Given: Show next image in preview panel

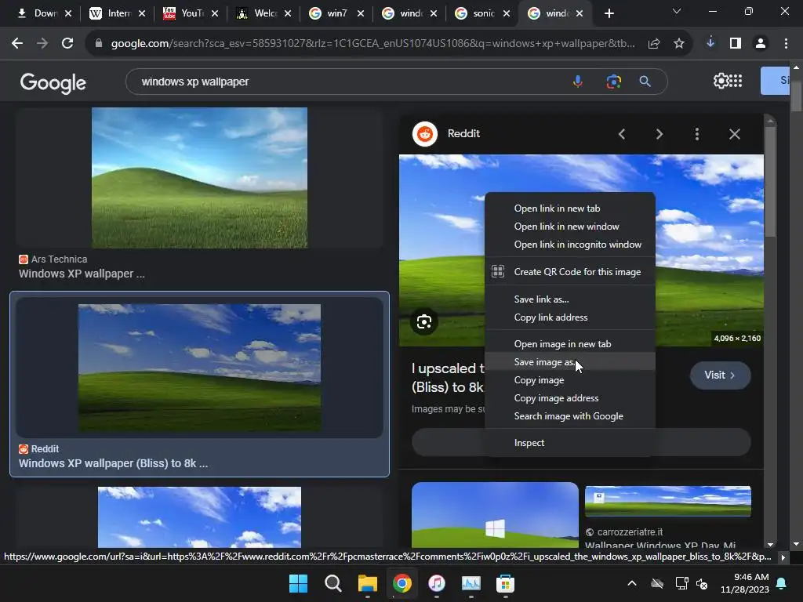Looking at the screenshot, I should coord(659,134).
